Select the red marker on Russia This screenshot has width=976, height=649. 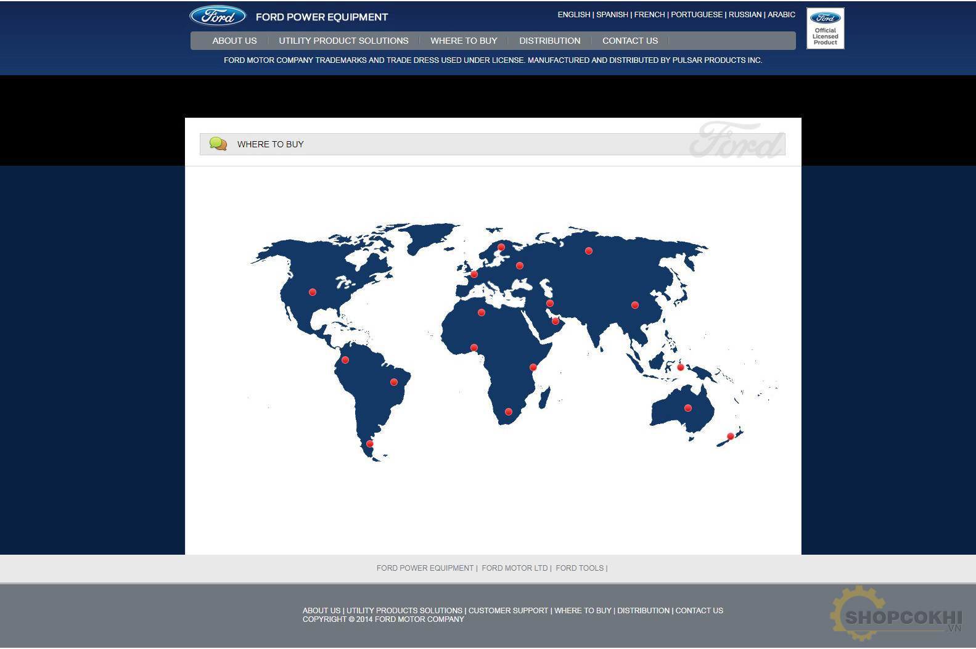pyautogui.click(x=589, y=251)
